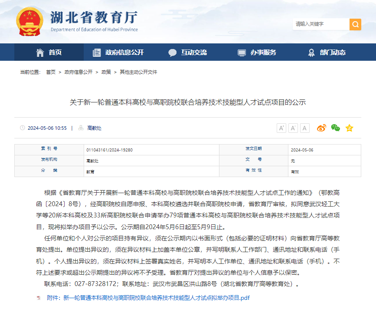376x309 pixels.
Task: Open 部门动态 navigation menu
Action: (x=327, y=53)
